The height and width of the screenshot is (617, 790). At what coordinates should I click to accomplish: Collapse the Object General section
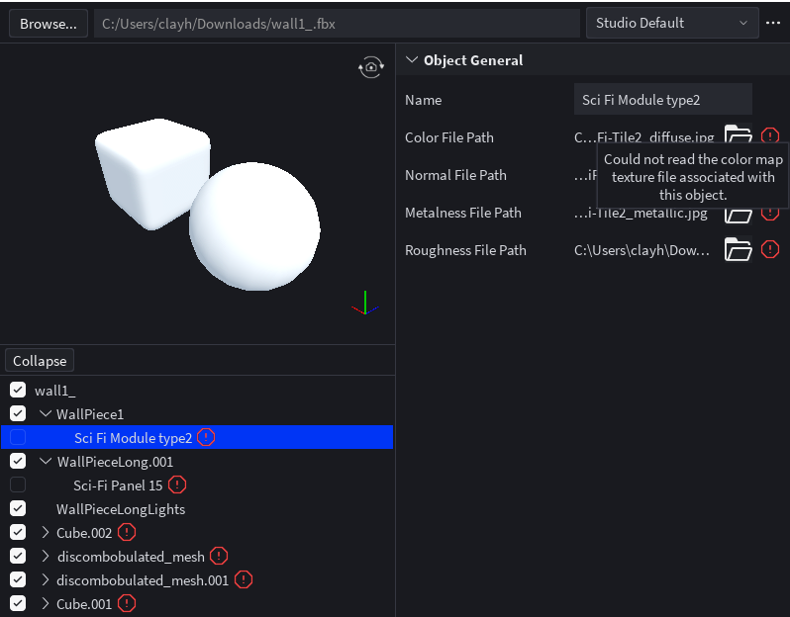(x=412, y=60)
